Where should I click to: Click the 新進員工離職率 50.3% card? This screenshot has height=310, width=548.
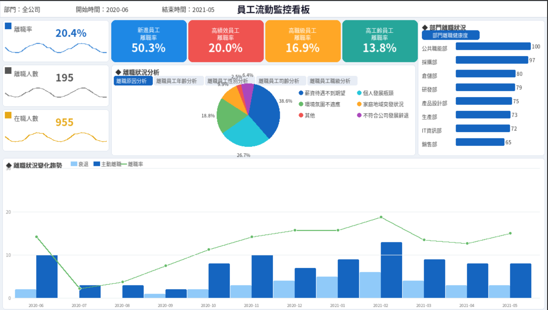pyautogui.click(x=149, y=41)
